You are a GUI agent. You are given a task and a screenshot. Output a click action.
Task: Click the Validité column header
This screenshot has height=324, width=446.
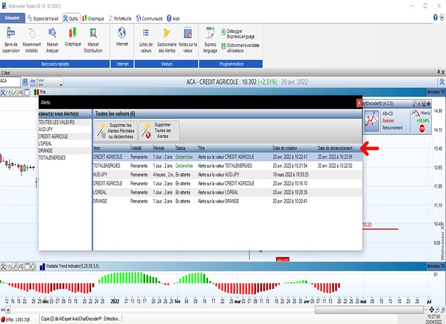point(141,148)
